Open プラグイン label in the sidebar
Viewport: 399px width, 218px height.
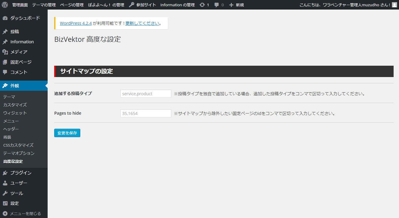[x=21, y=173]
